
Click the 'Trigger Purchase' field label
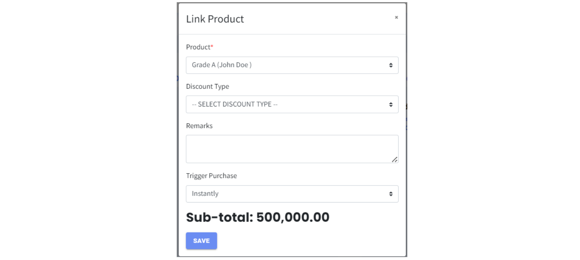(x=211, y=176)
